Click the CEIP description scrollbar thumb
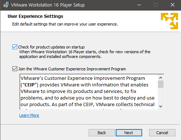Image resolution: width=181 pixels, height=140 pixels. 160,84
